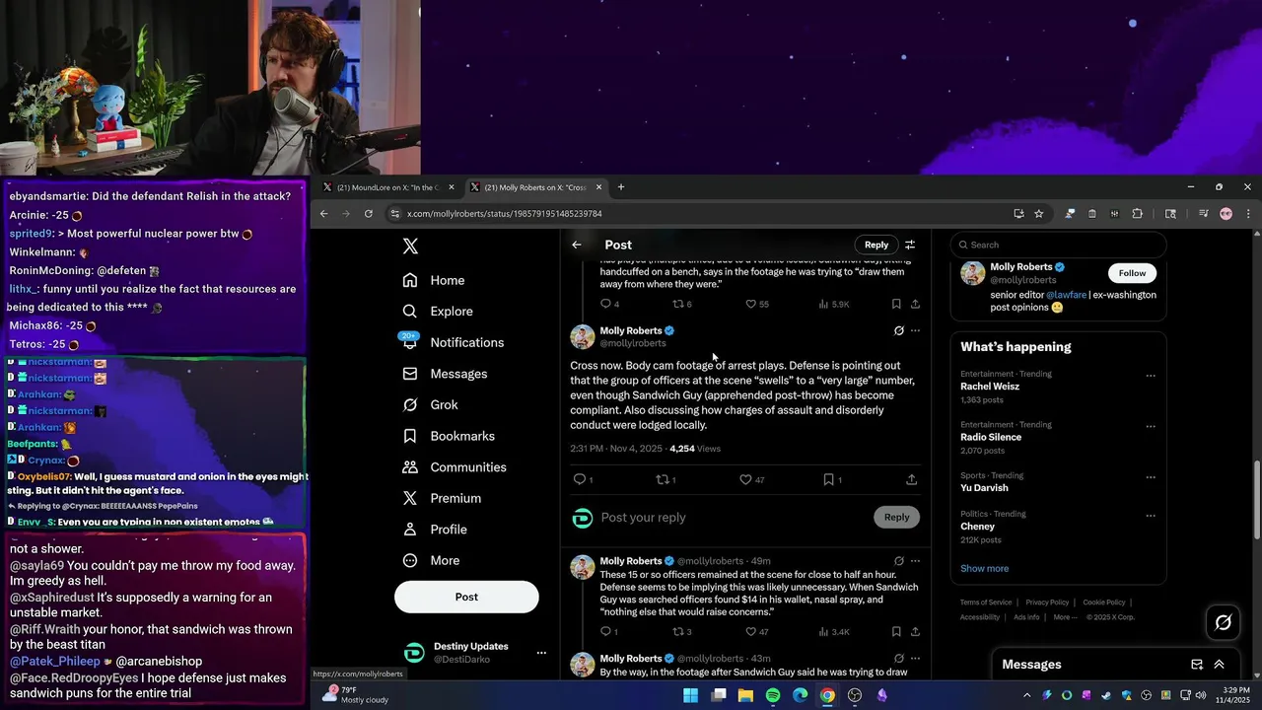Expand the Messages drawer with double chevron
This screenshot has height=710, width=1262.
pyautogui.click(x=1219, y=665)
